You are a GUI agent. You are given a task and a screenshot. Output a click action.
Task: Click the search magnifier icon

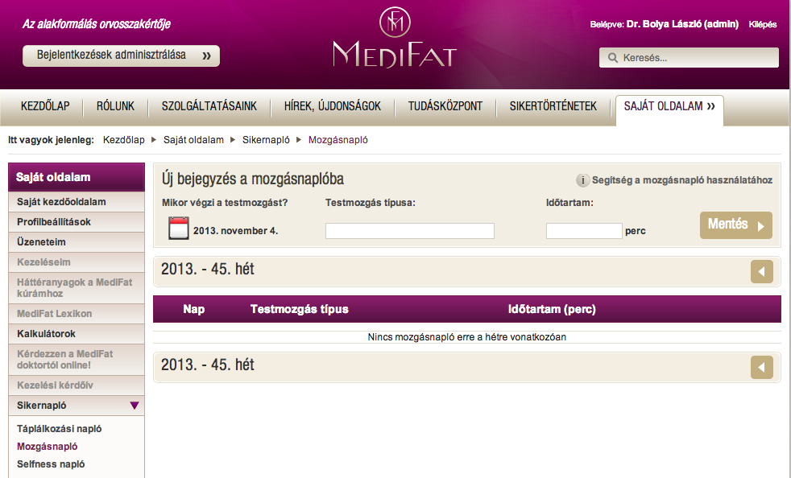tap(613, 57)
